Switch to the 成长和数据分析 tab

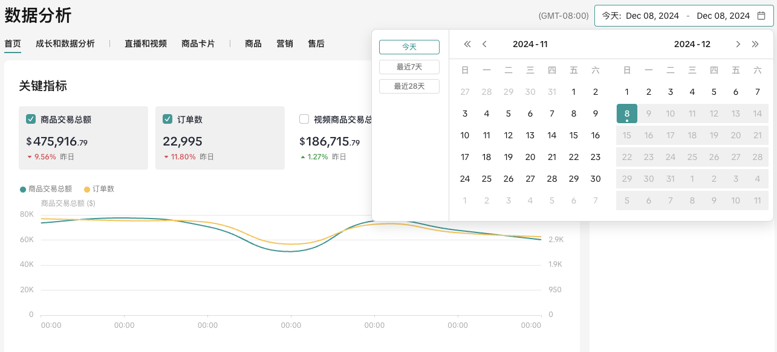click(65, 43)
